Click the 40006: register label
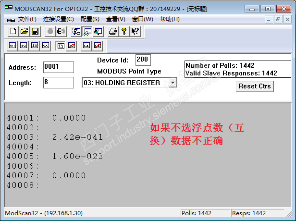Screen dimensions: 296x221 22,166
